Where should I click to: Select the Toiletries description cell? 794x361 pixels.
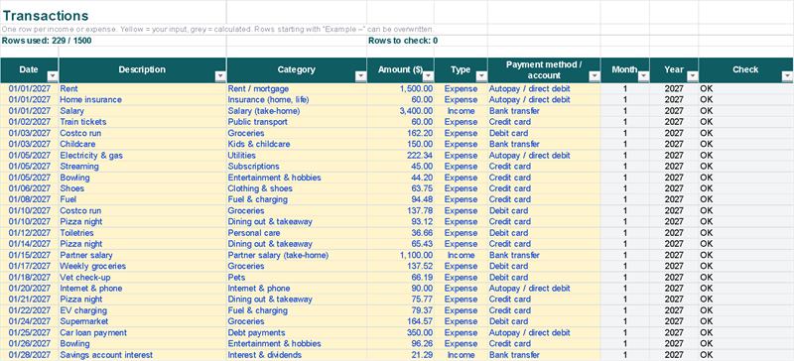point(143,233)
